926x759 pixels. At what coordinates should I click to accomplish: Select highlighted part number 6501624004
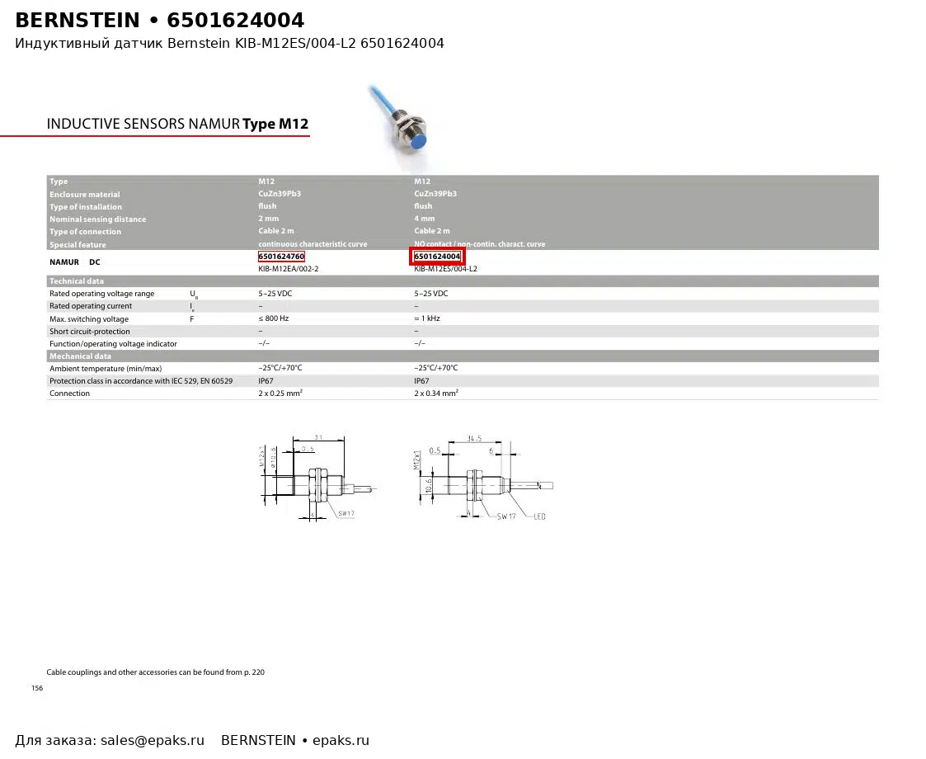(437, 257)
